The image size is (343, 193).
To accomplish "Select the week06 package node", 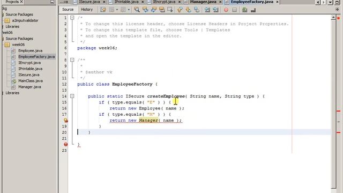I will point(18,44).
